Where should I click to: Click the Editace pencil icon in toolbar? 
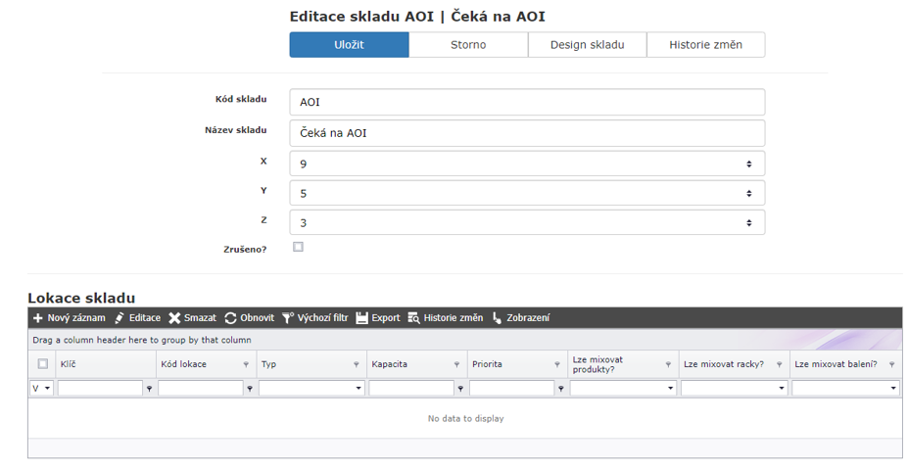(119, 318)
